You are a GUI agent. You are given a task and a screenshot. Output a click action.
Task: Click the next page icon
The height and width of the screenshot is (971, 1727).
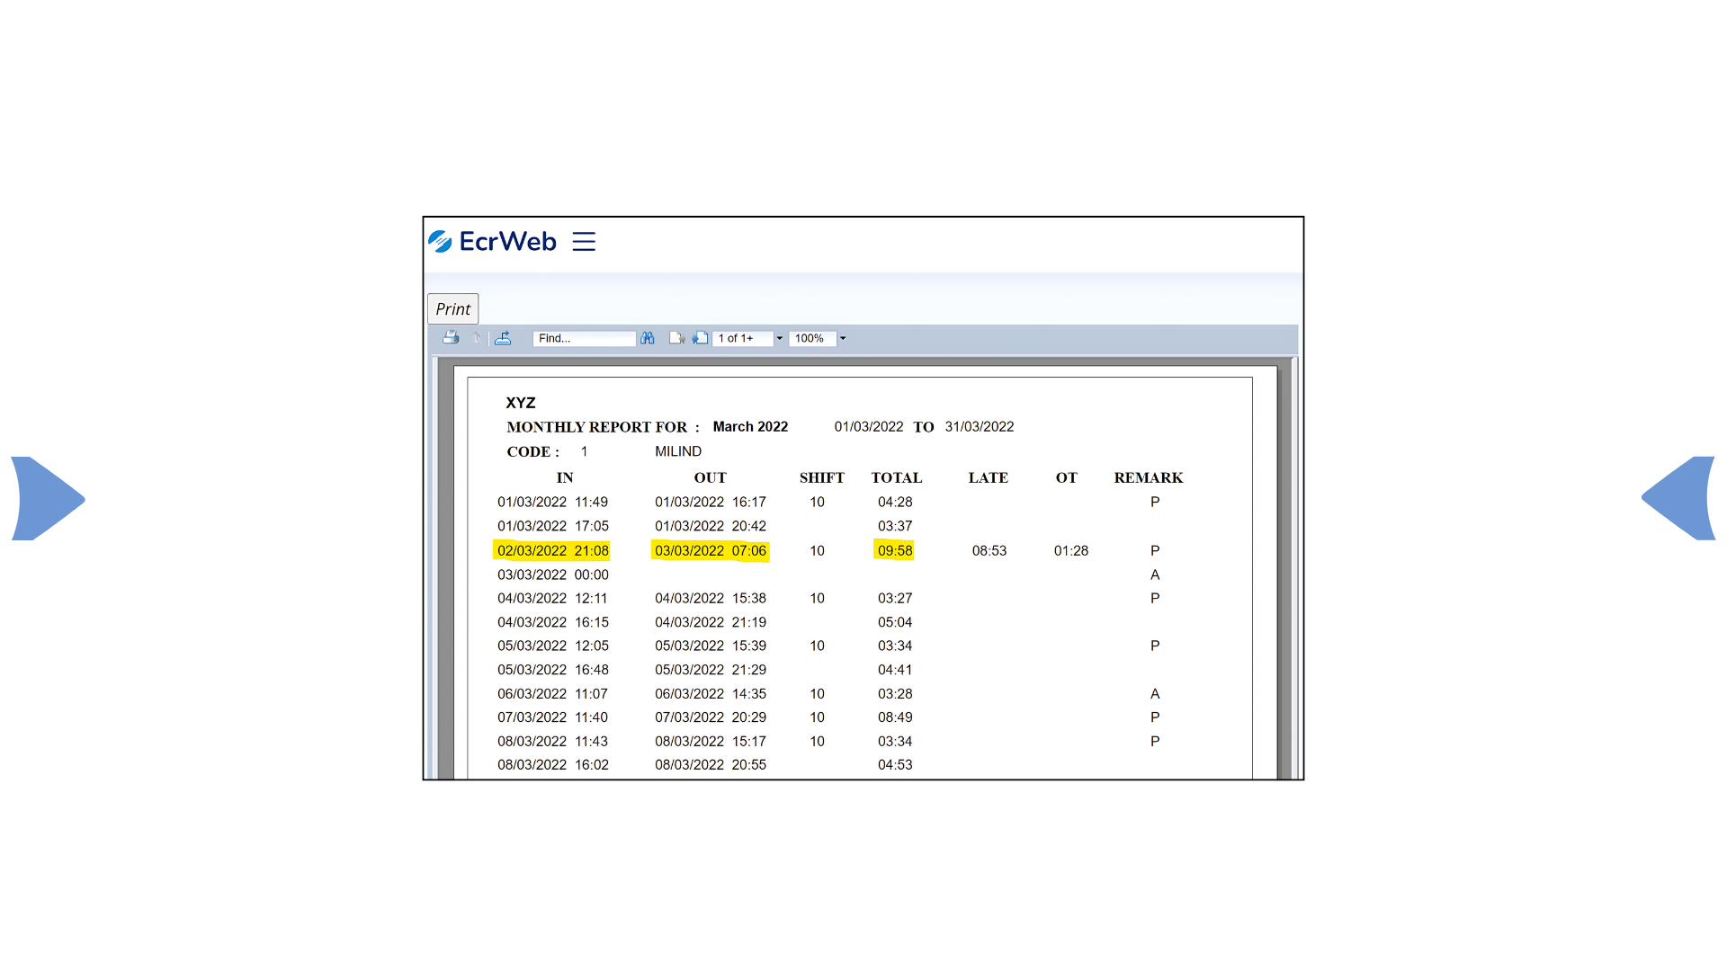pyautogui.click(x=700, y=338)
